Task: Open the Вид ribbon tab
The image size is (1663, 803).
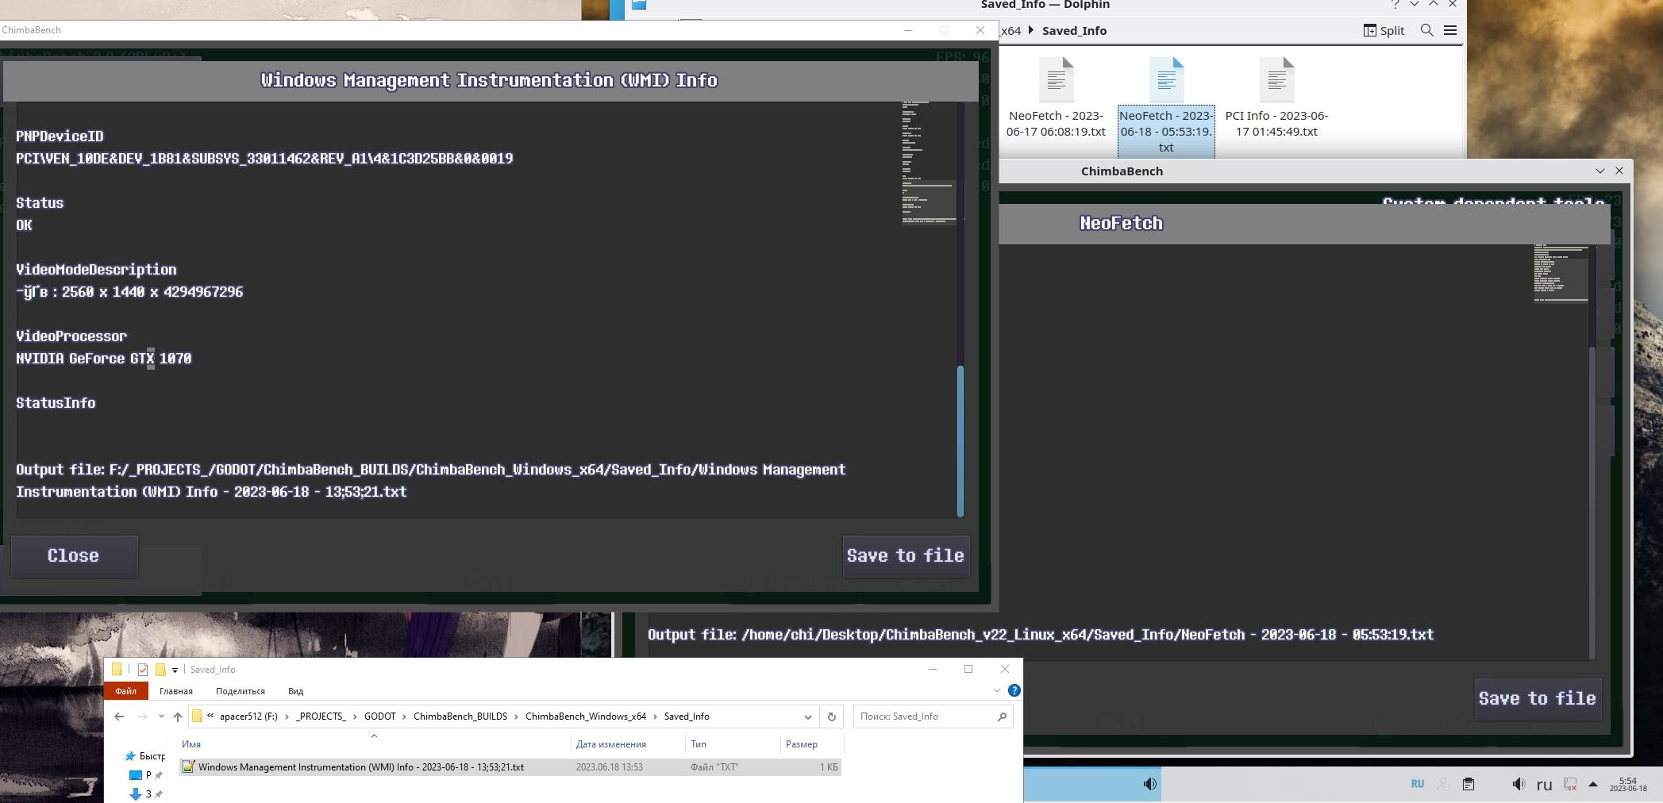Action: [x=295, y=691]
